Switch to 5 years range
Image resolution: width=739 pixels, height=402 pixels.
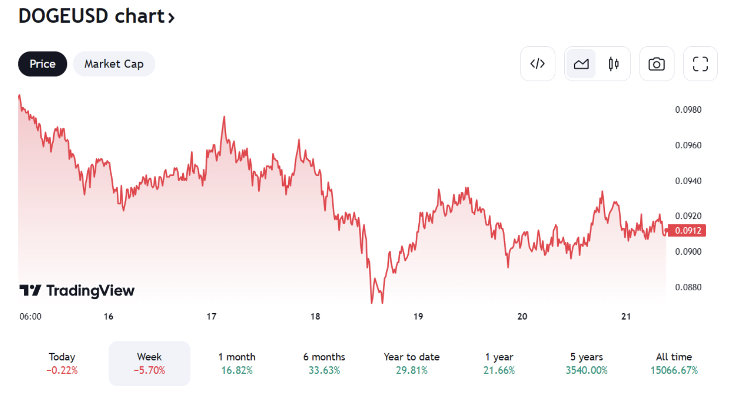click(587, 363)
